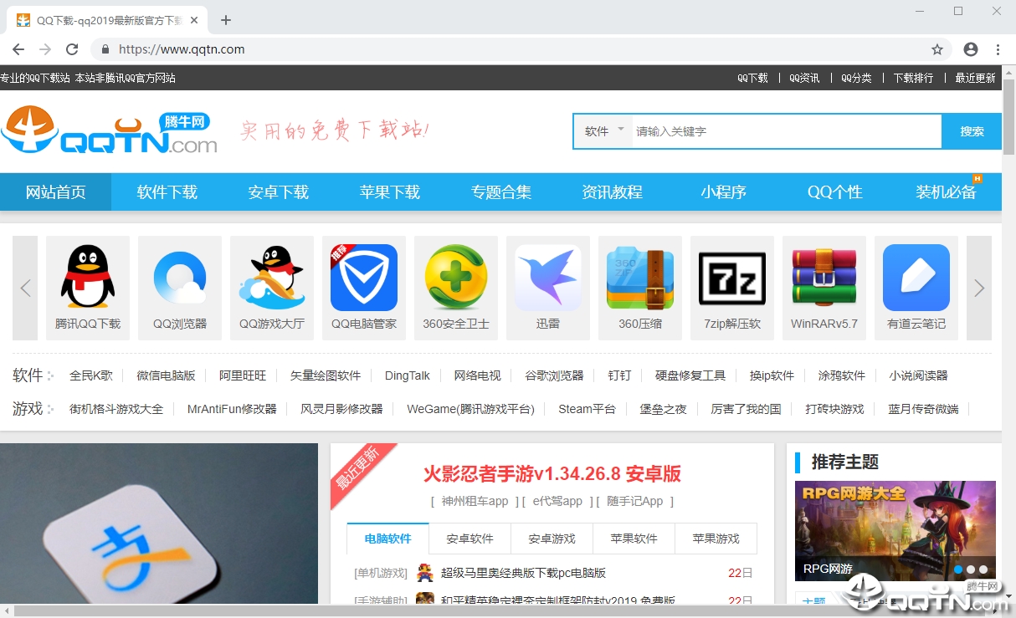The image size is (1016, 618).
Task: Open 超级马里奥经典版下载pc电脑版 link
Action: click(523, 573)
